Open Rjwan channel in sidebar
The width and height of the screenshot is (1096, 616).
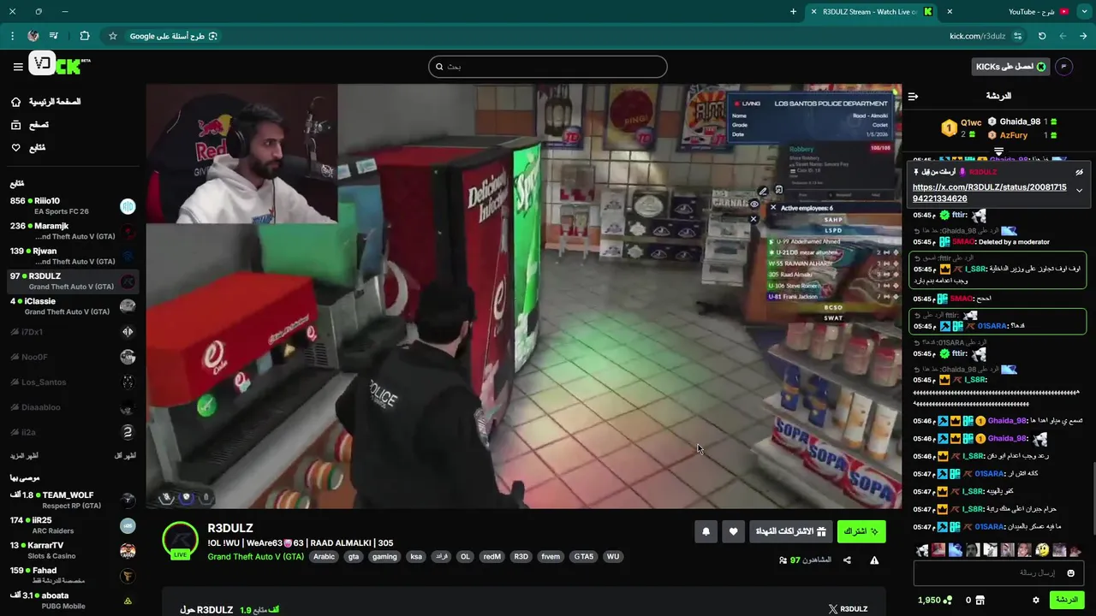click(73, 256)
